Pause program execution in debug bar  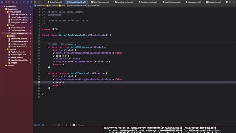43,125
